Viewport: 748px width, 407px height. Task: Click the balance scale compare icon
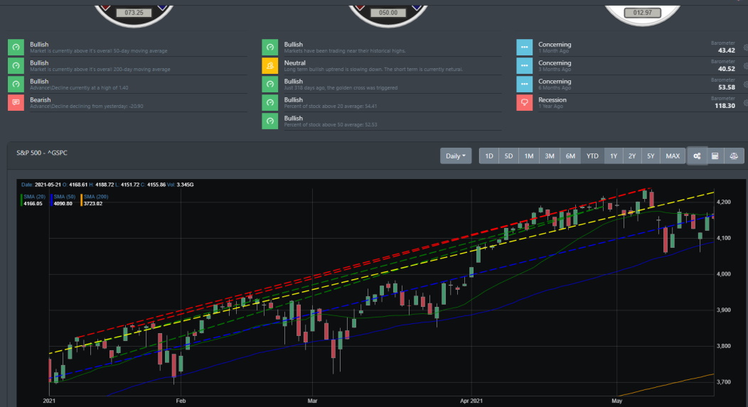734,156
